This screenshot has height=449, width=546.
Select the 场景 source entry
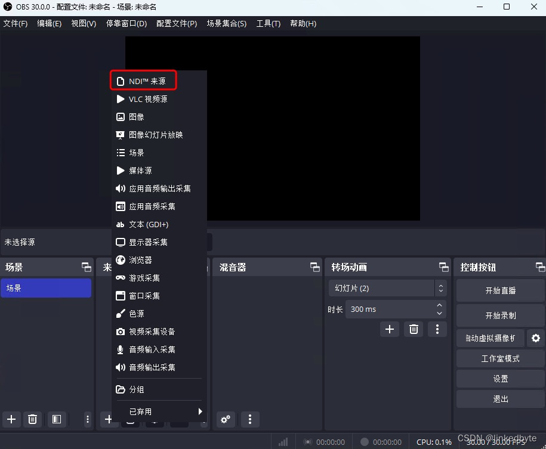(x=159, y=153)
